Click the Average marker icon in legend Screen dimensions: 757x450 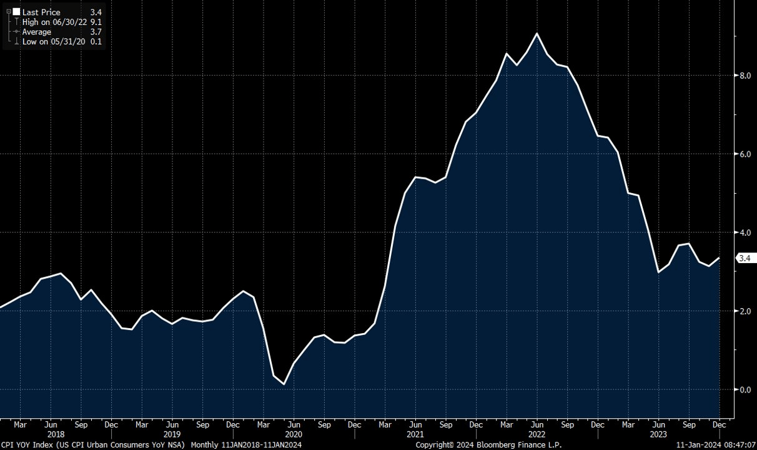click(x=16, y=32)
